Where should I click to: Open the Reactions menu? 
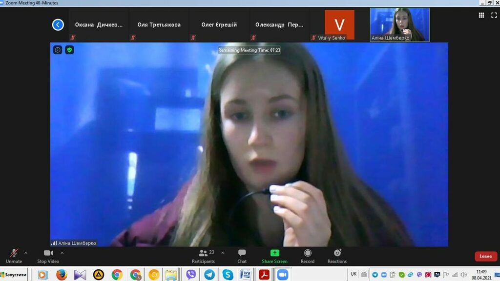click(x=337, y=255)
